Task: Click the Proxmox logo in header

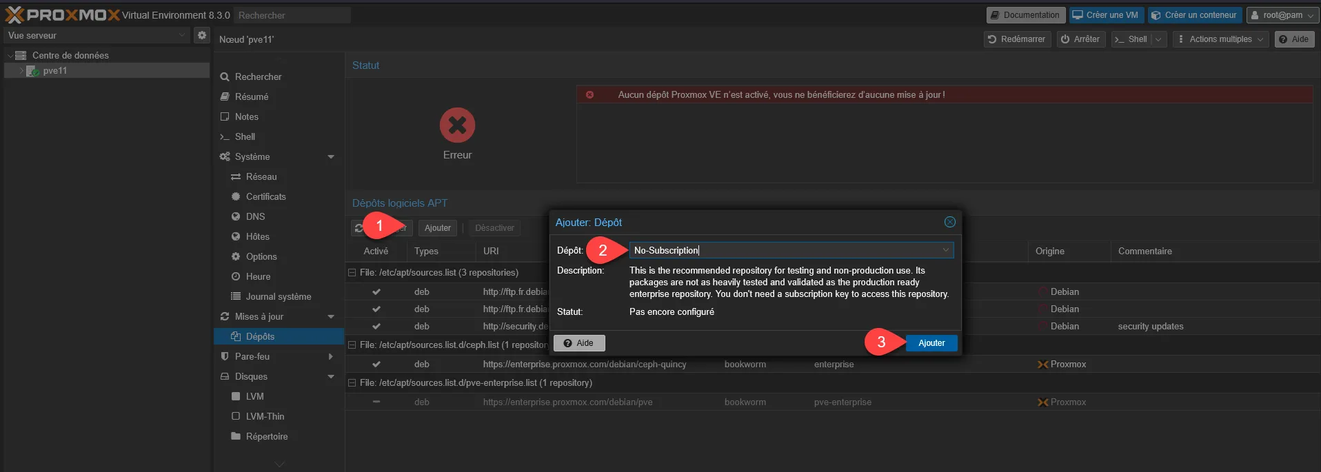Action: [63, 14]
